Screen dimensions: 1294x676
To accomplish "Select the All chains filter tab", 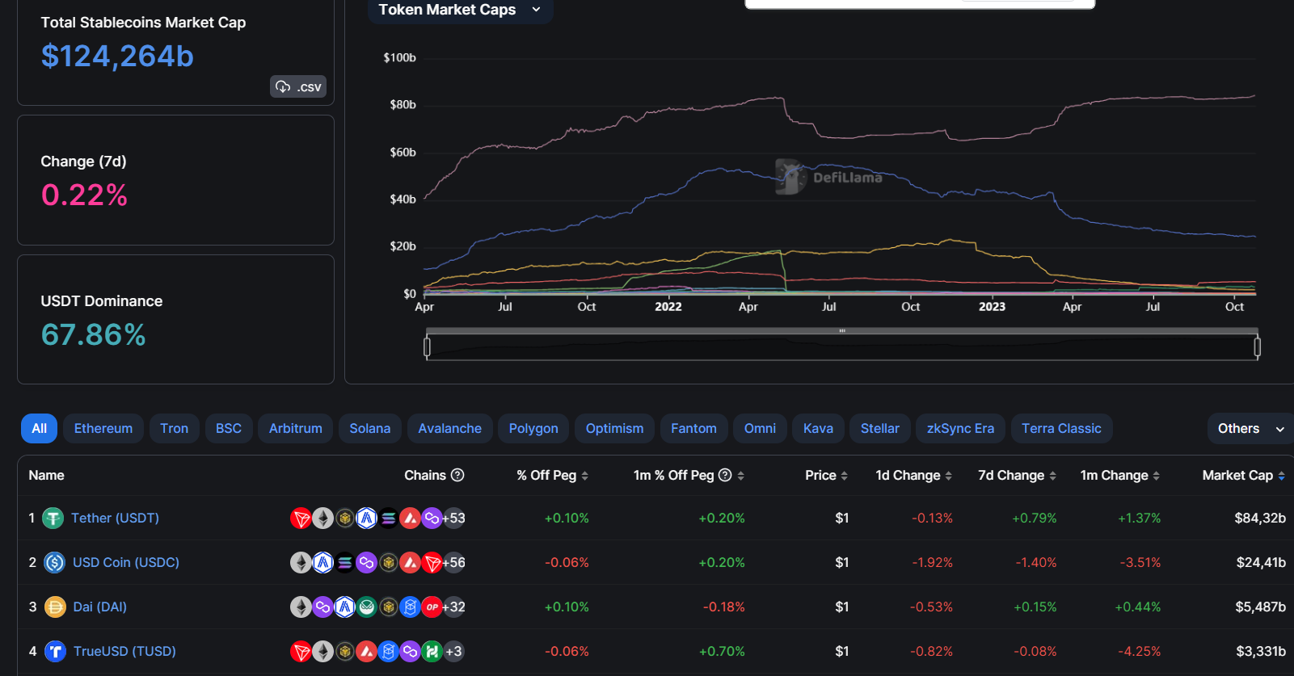I will pos(39,429).
